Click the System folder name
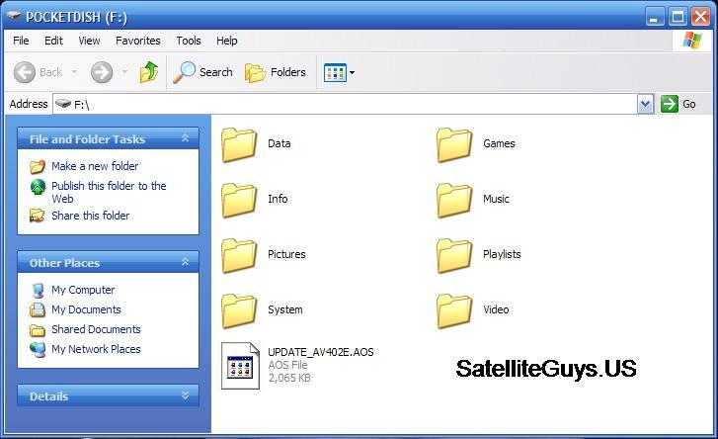718x439 pixels. (x=285, y=309)
